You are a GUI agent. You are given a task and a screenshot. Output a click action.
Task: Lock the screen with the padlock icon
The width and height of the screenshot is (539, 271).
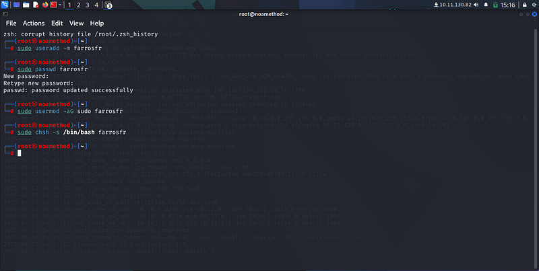525,5
